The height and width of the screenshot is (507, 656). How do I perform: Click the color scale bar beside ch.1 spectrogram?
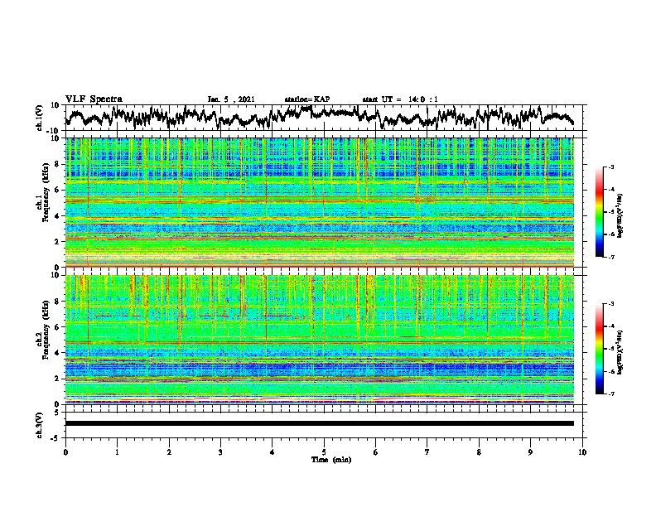599,212
